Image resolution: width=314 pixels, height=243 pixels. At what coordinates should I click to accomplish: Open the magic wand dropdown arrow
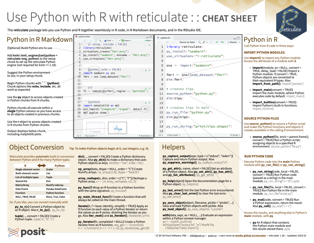point(207,42)
